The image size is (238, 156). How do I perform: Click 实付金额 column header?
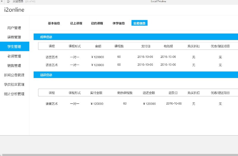click(x=96, y=93)
